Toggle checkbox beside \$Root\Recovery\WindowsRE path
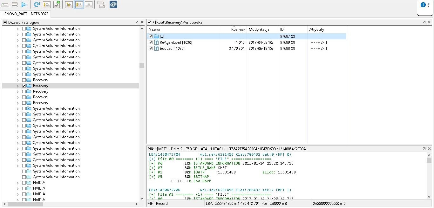Screen dimensions: 434x208 click(x=150, y=23)
